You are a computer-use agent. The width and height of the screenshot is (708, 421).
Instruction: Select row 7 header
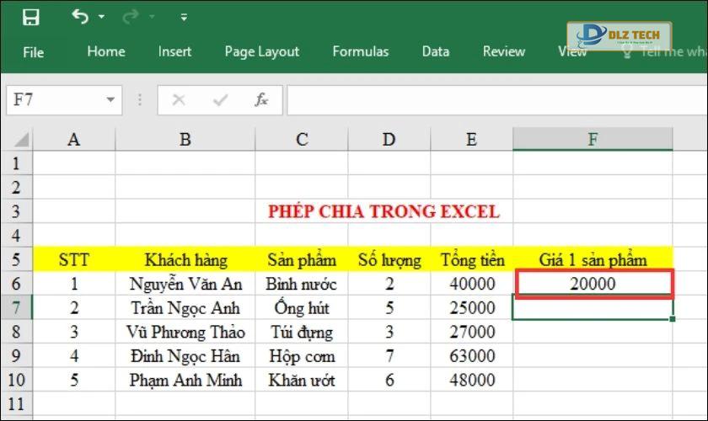point(16,307)
